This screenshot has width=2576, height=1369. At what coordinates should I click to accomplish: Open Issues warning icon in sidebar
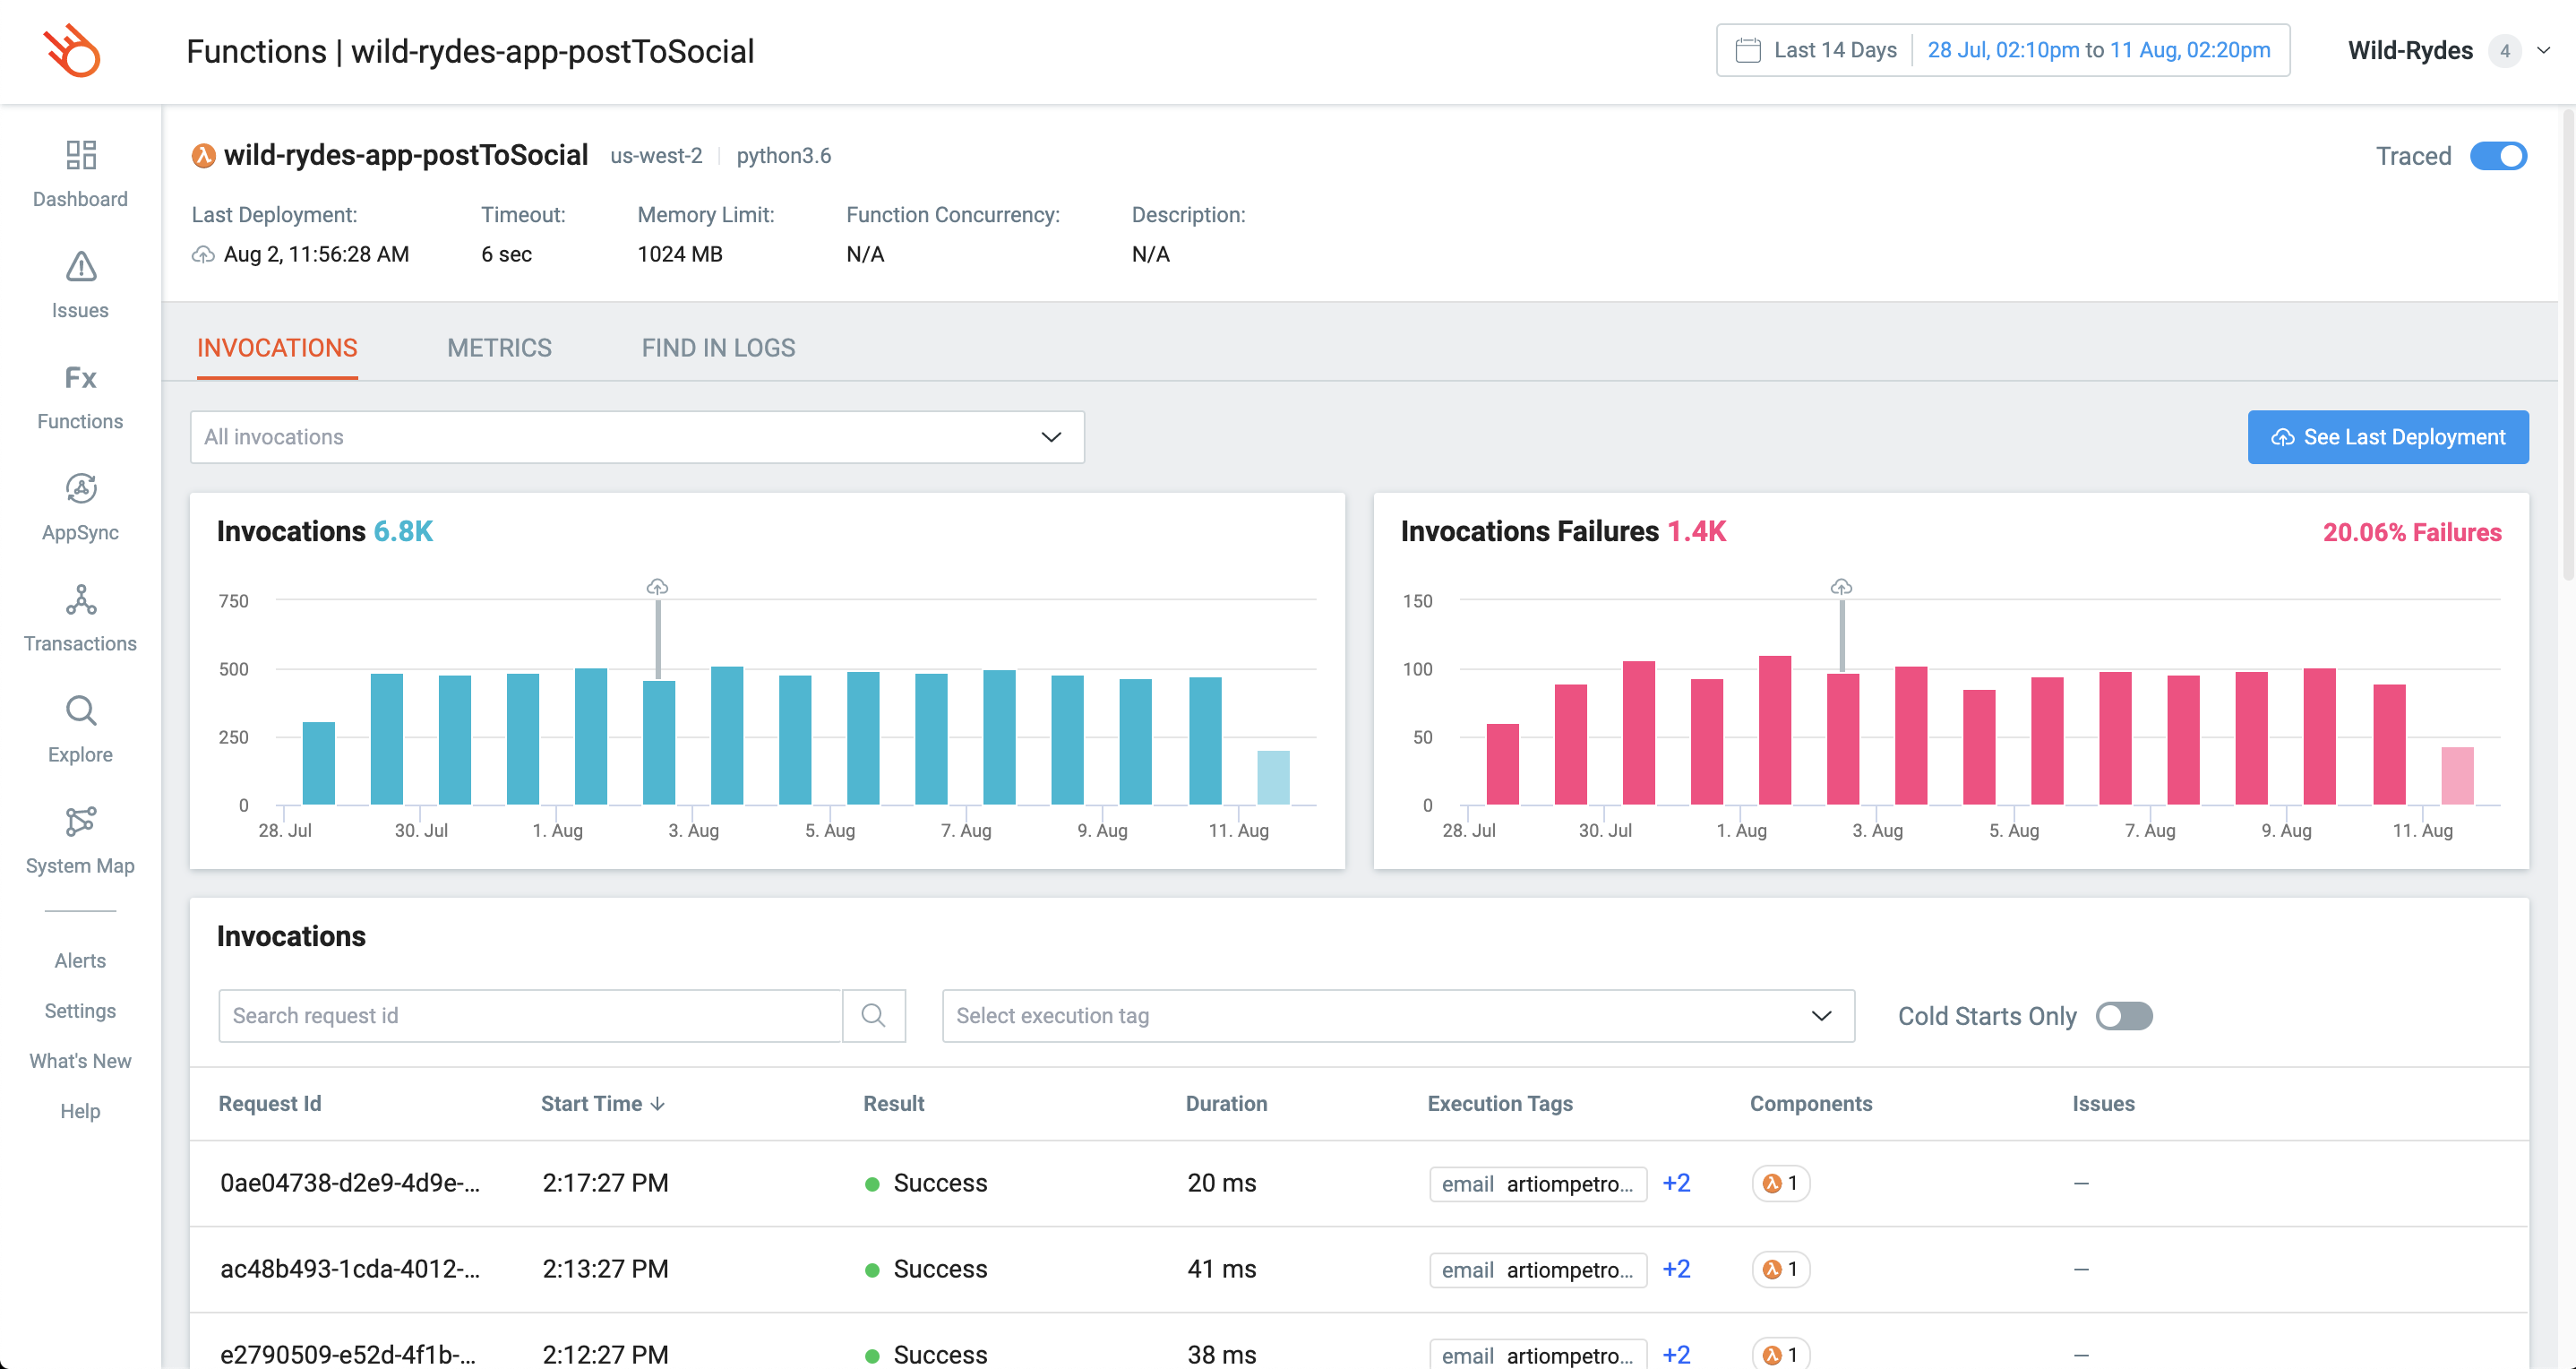[80, 267]
